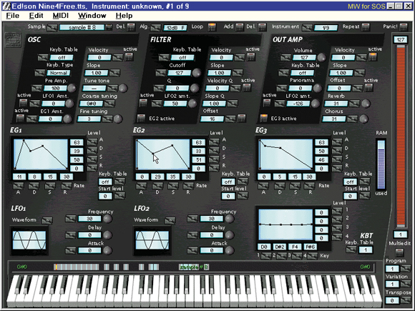415x311 pixels.
Task: Click the LFO2 Frequency knob
Action: pyautogui.click(x=229, y=219)
